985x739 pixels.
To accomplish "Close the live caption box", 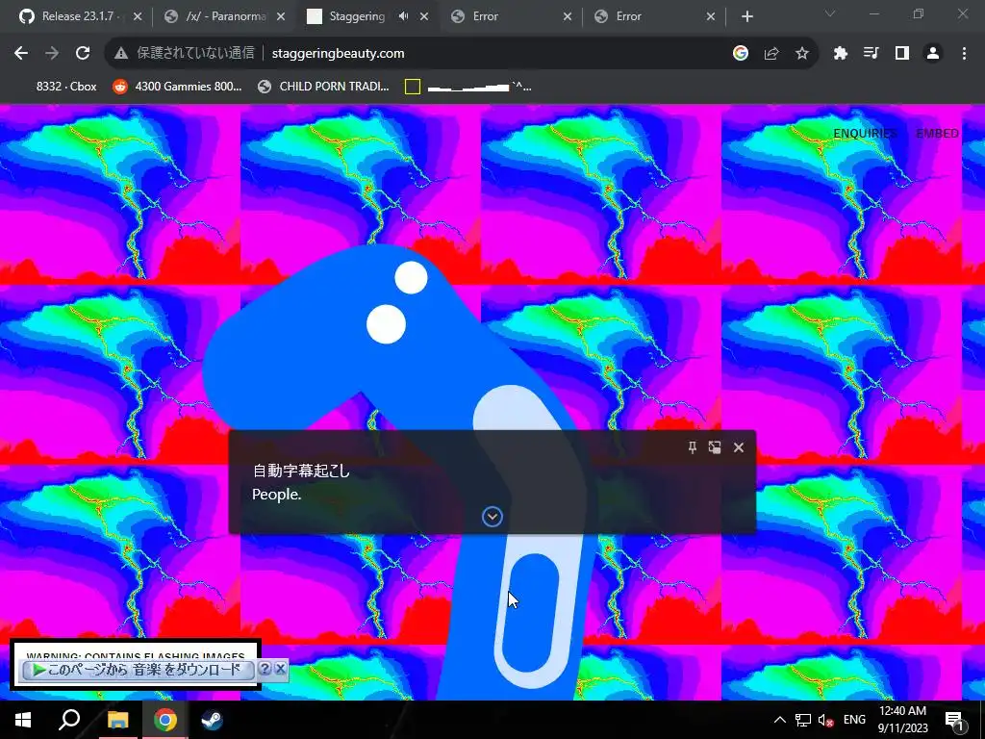I will click(739, 447).
